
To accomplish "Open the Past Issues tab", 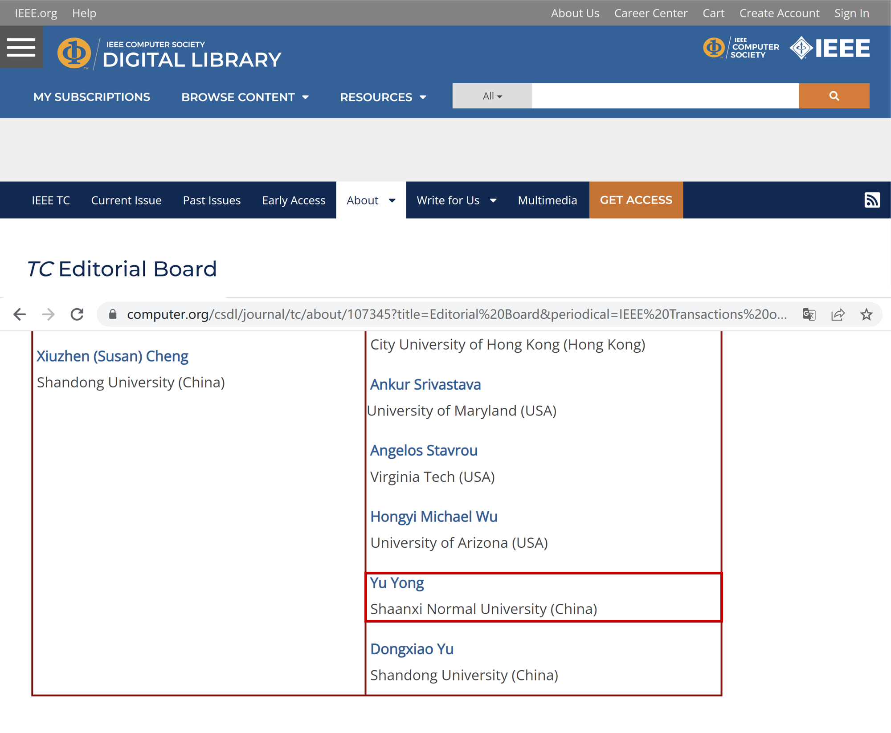I will tap(212, 200).
